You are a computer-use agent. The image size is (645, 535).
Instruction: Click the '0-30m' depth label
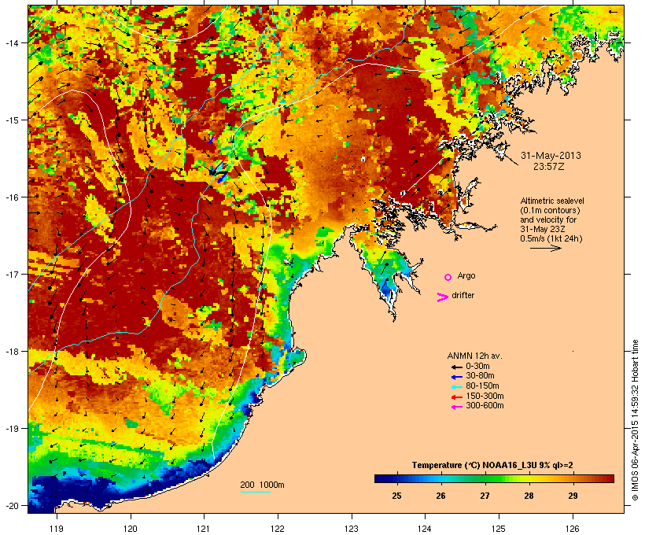(477, 367)
